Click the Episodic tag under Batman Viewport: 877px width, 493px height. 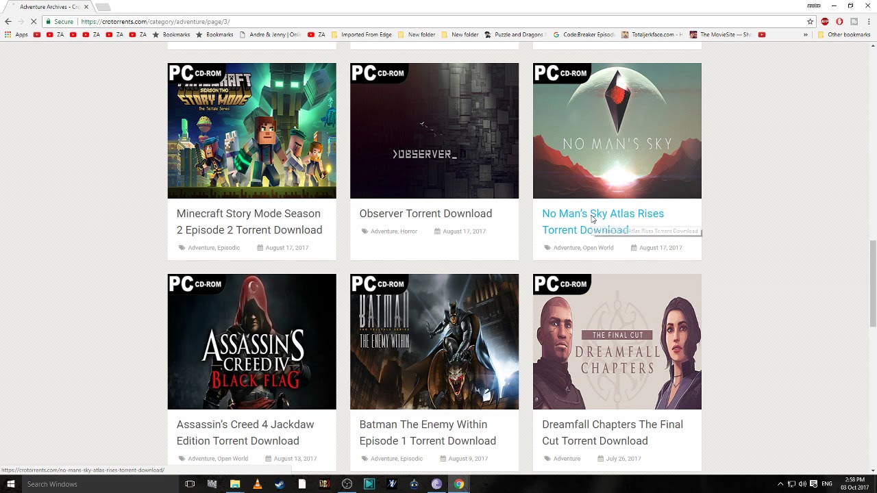tap(412, 459)
